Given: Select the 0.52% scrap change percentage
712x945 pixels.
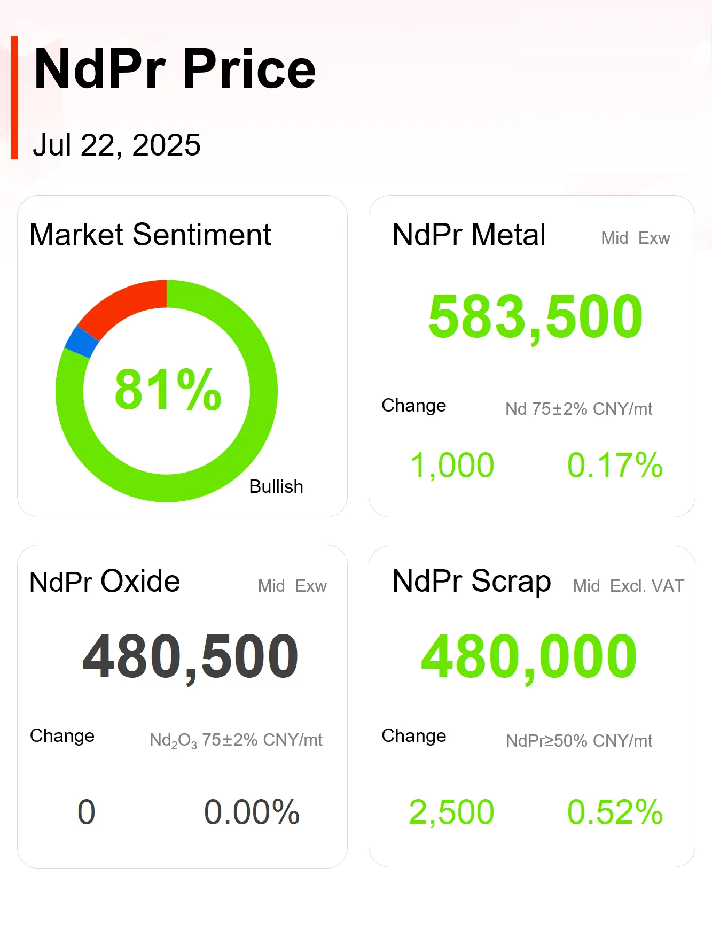Looking at the screenshot, I should coord(615,812).
